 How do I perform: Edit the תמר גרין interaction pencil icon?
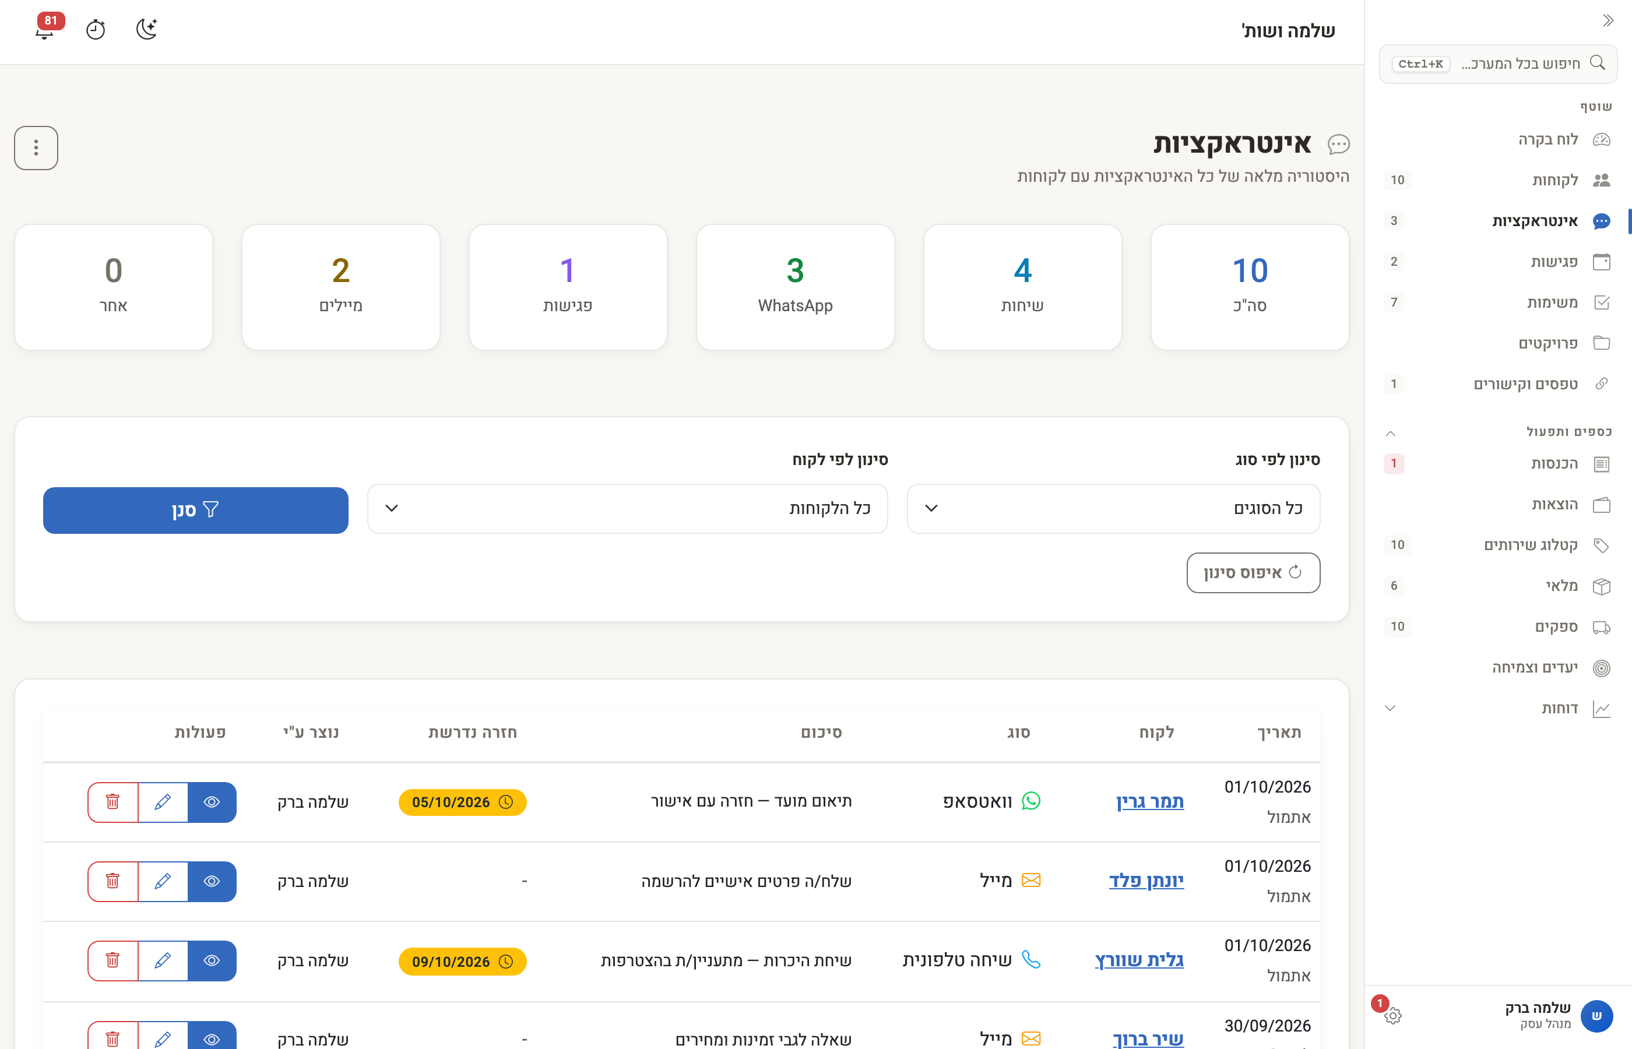point(163,802)
